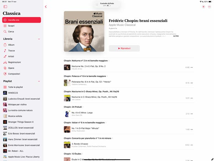Select Ascolta ora in sidebar
The height and width of the screenshot is (161, 214).
pos(21,20)
